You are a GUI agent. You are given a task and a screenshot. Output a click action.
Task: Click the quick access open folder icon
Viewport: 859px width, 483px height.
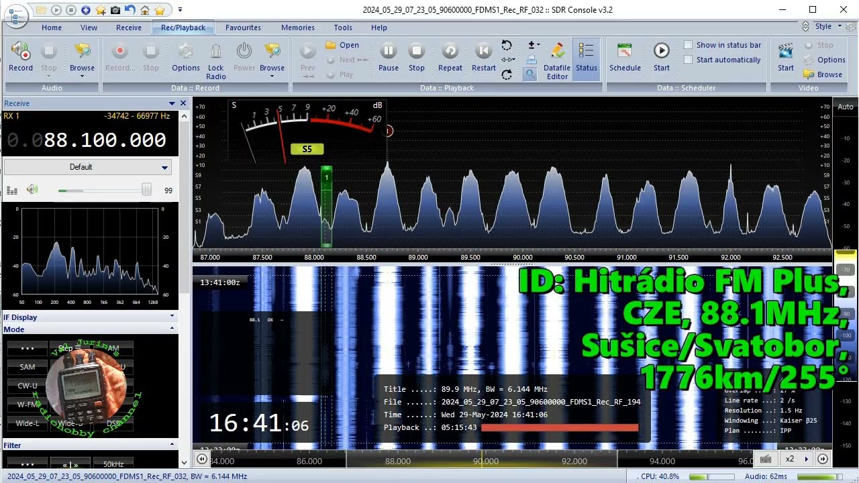click(x=42, y=10)
